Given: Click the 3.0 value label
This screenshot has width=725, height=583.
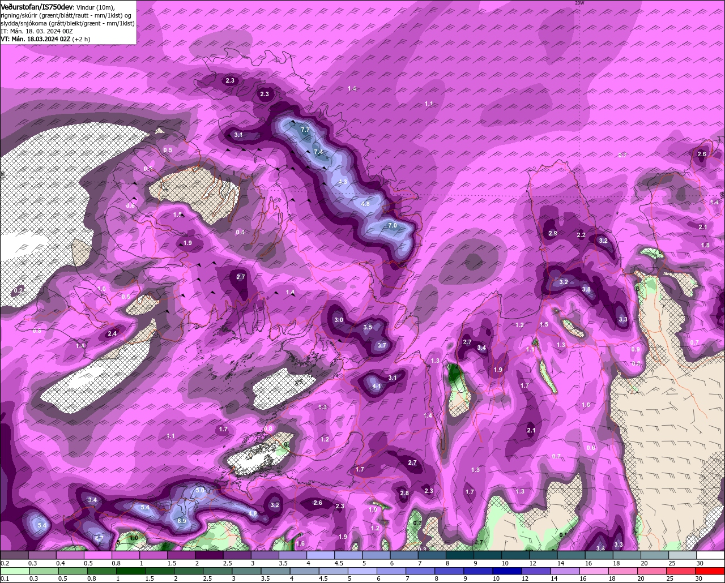Looking at the screenshot, I should point(339,320).
